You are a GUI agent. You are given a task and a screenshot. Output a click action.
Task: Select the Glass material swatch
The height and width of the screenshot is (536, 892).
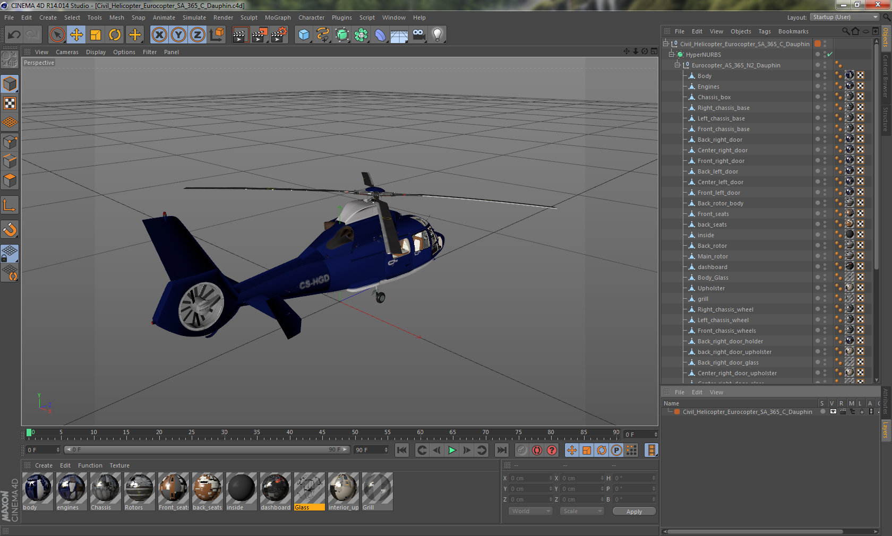pyautogui.click(x=309, y=491)
